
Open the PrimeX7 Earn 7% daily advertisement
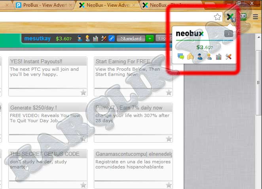[x=133, y=123]
